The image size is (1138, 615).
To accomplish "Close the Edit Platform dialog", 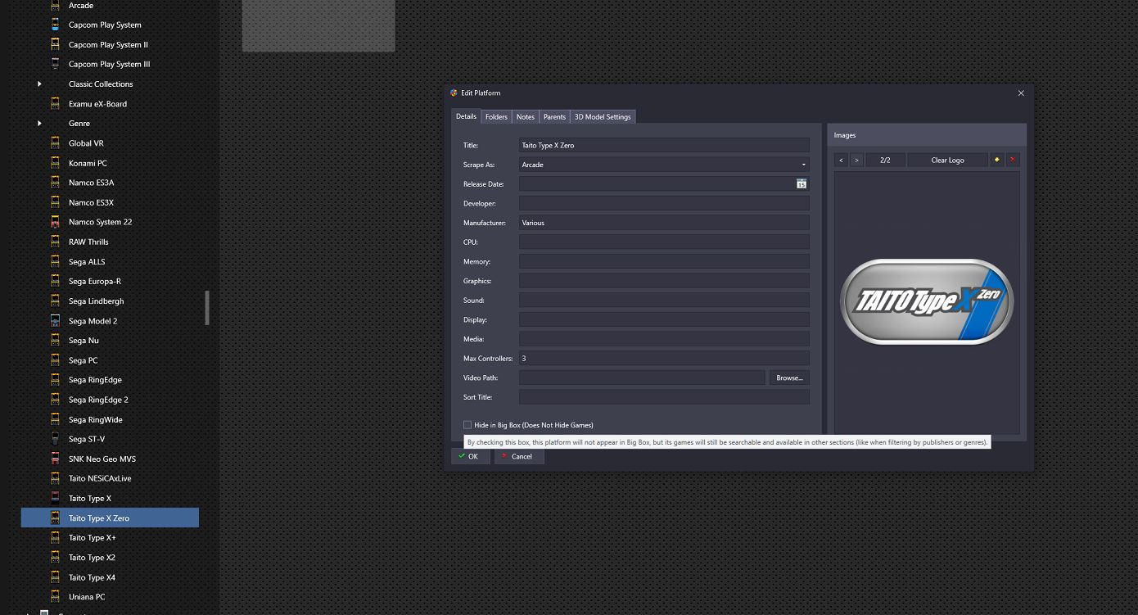I will pyautogui.click(x=1021, y=93).
